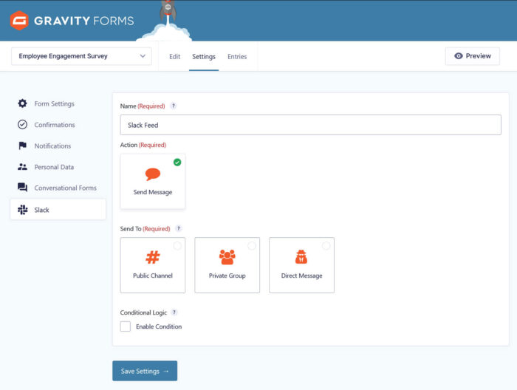
Task: Click the help icon next to Name
Action: pos(174,106)
